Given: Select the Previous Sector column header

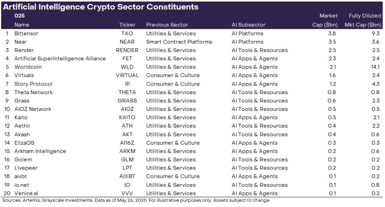Looking at the screenshot, I should tap(167, 25).
